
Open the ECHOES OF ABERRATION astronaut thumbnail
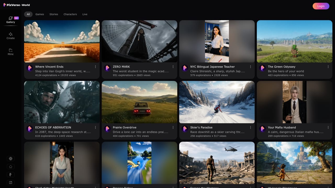62,102
